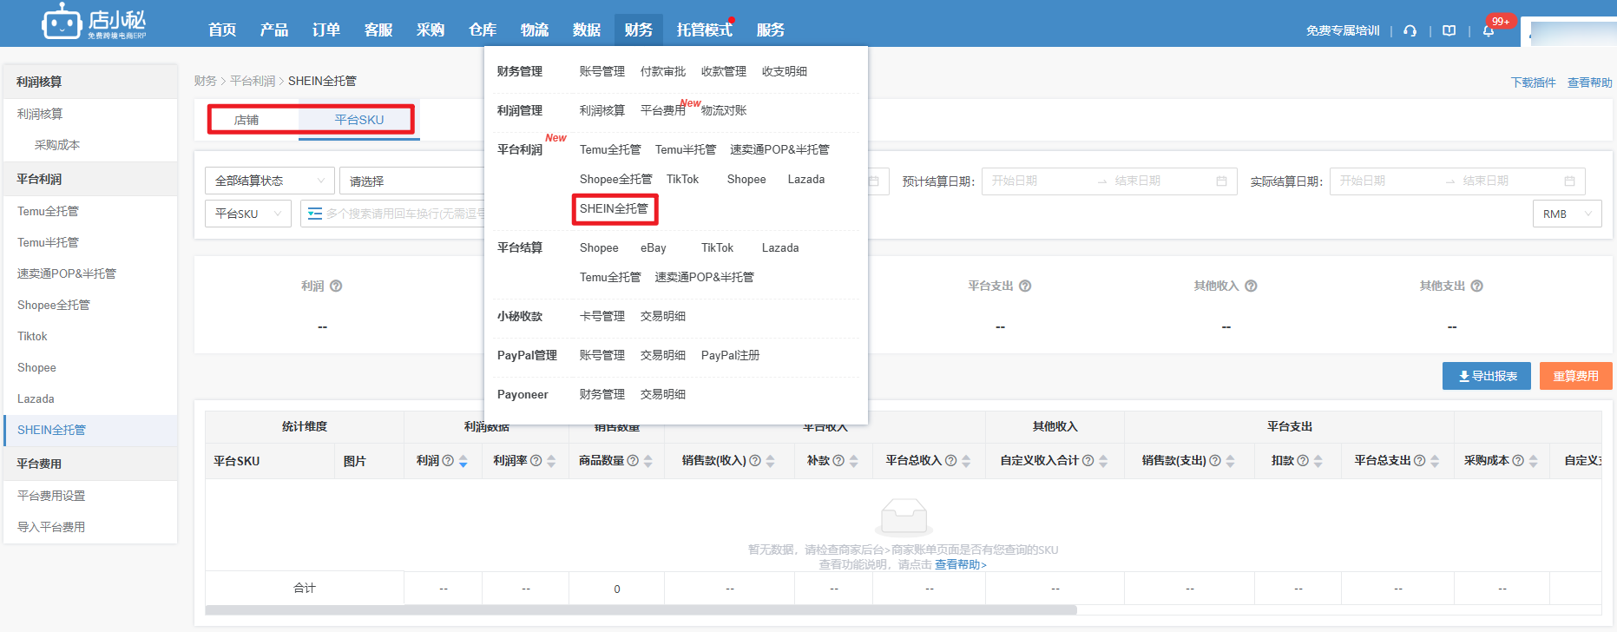This screenshot has width=1617, height=632.
Task: Open 托管模式 in the top navigation
Action: click(705, 30)
